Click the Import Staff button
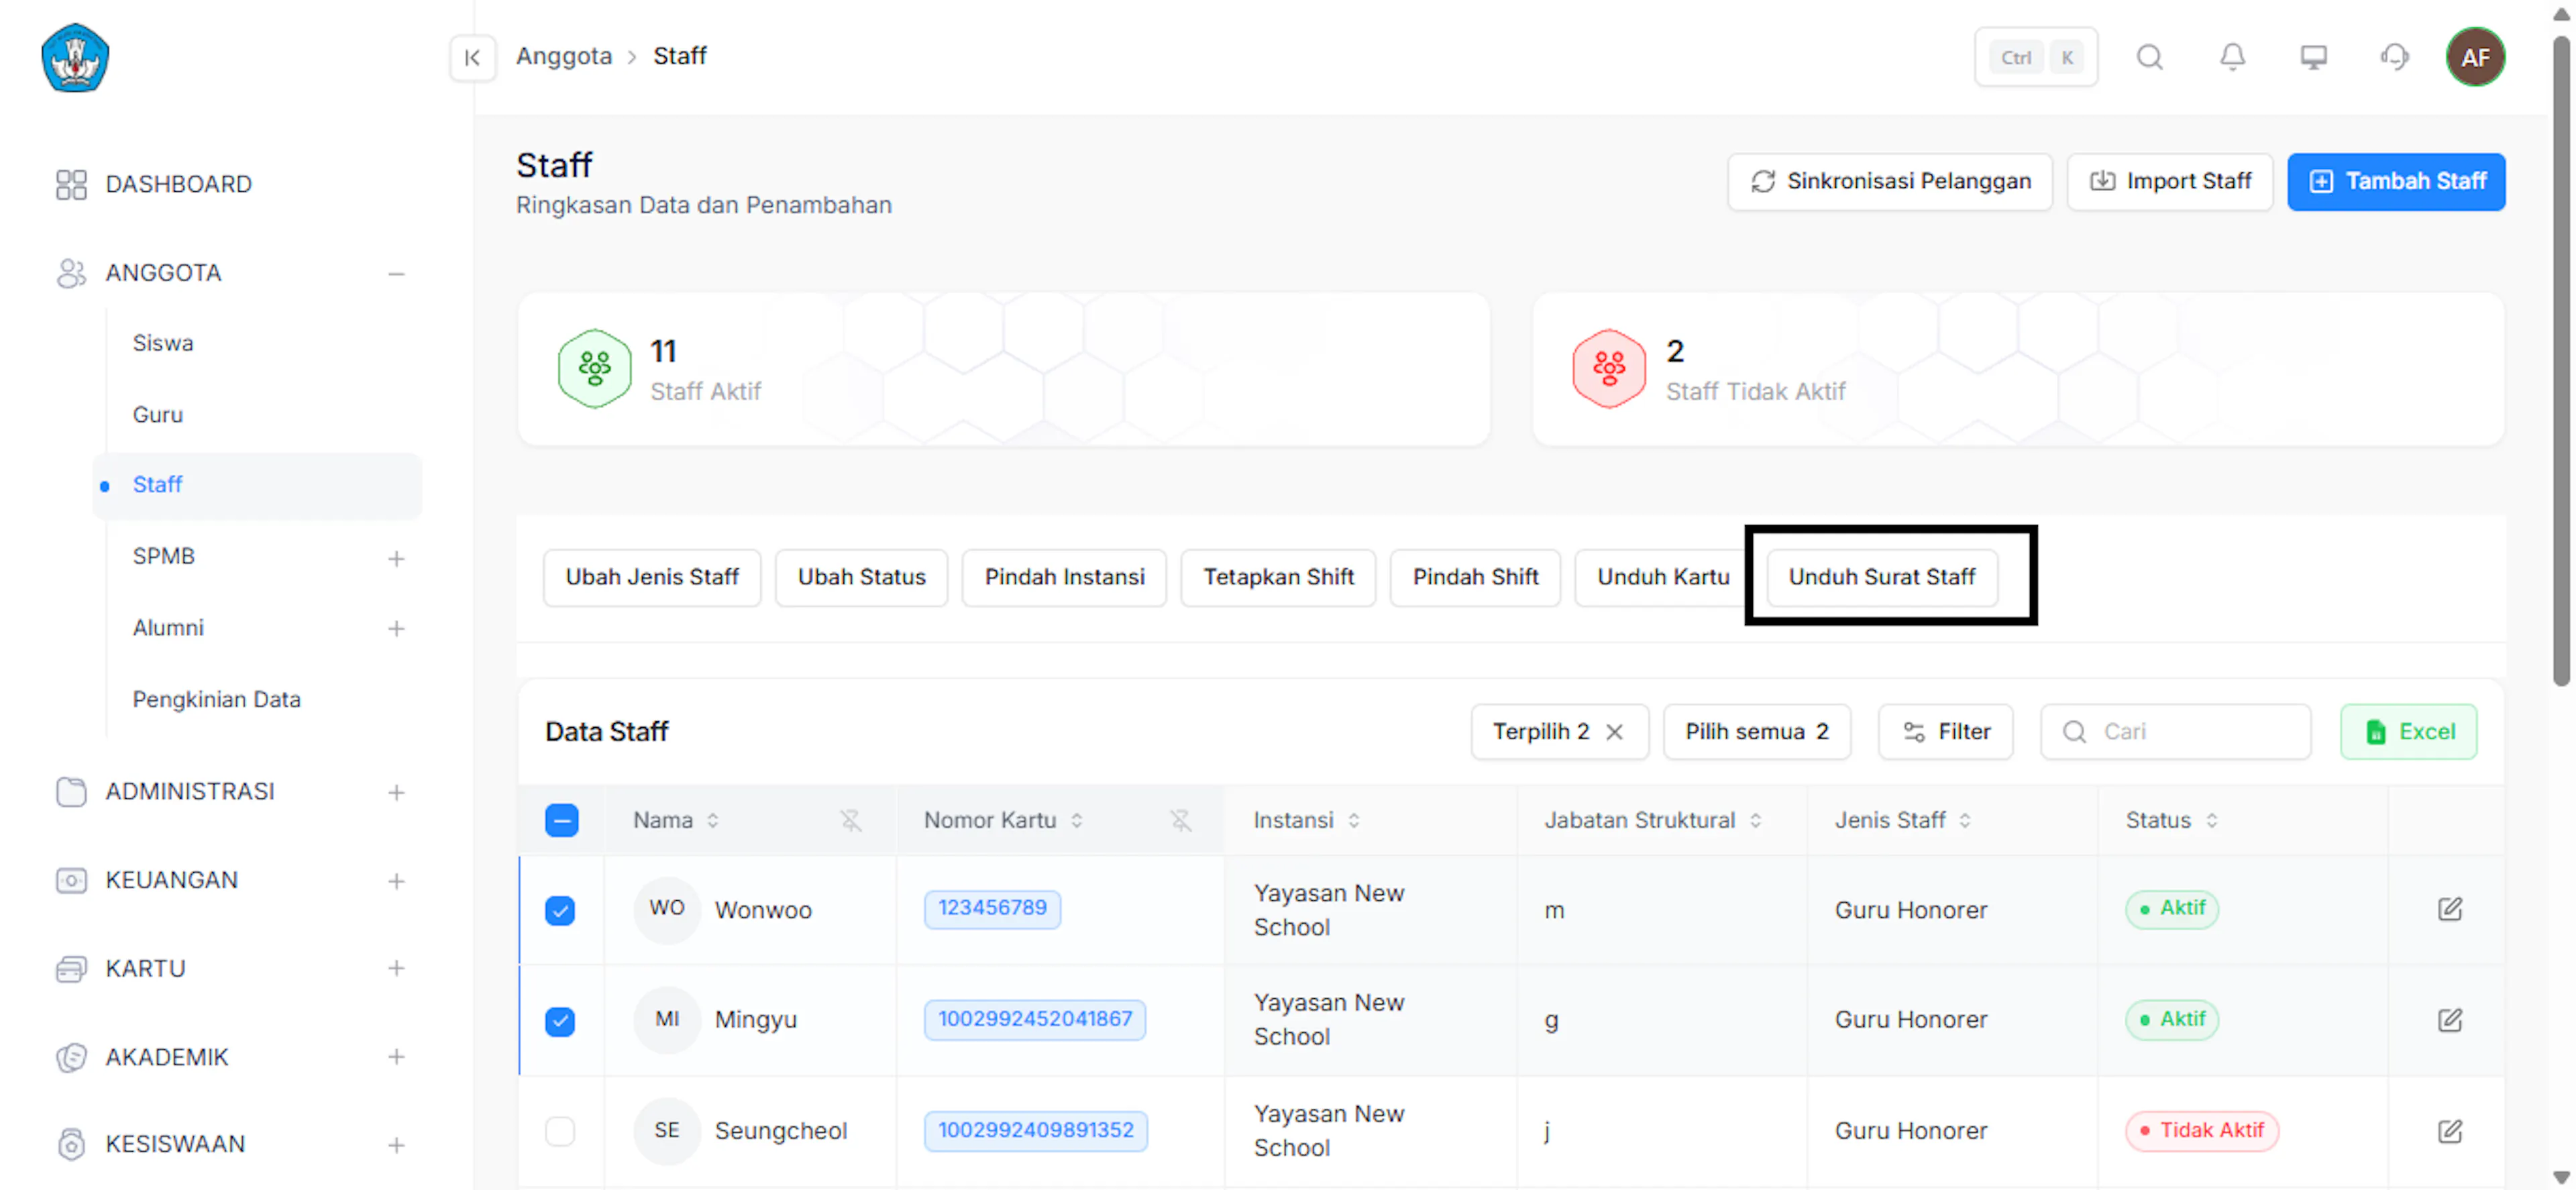This screenshot has width=2576, height=1190. [2170, 181]
